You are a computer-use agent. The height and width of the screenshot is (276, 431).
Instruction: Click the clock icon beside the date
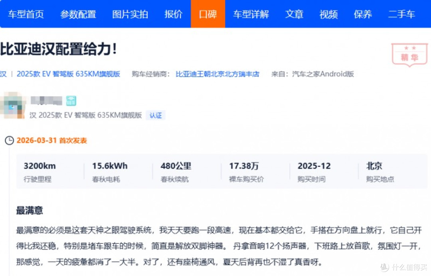(9, 141)
